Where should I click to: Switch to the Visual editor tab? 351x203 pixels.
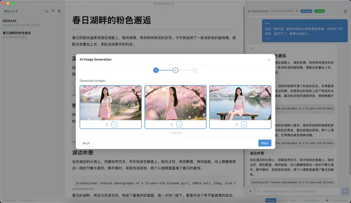click(271, 200)
